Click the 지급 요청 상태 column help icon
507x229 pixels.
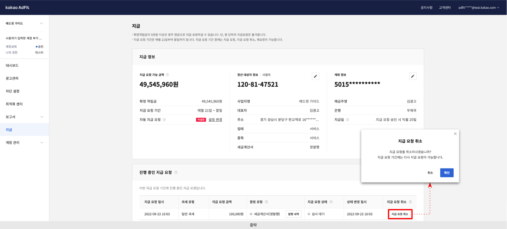(331, 202)
